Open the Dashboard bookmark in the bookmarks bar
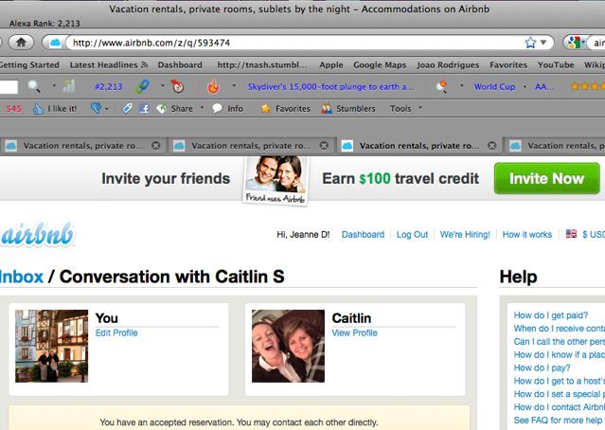Viewport: 605px width, 430px height. (x=180, y=64)
